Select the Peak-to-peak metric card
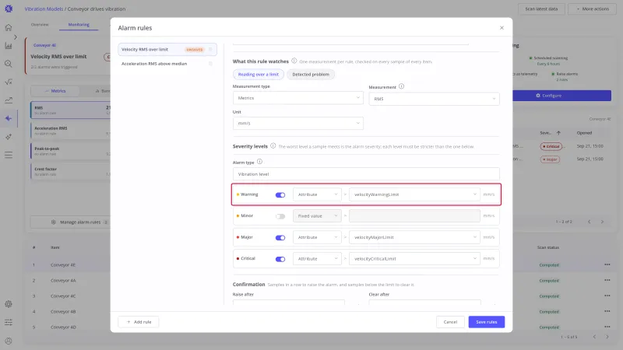The width and height of the screenshot is (623, 350). pos(70,151)
